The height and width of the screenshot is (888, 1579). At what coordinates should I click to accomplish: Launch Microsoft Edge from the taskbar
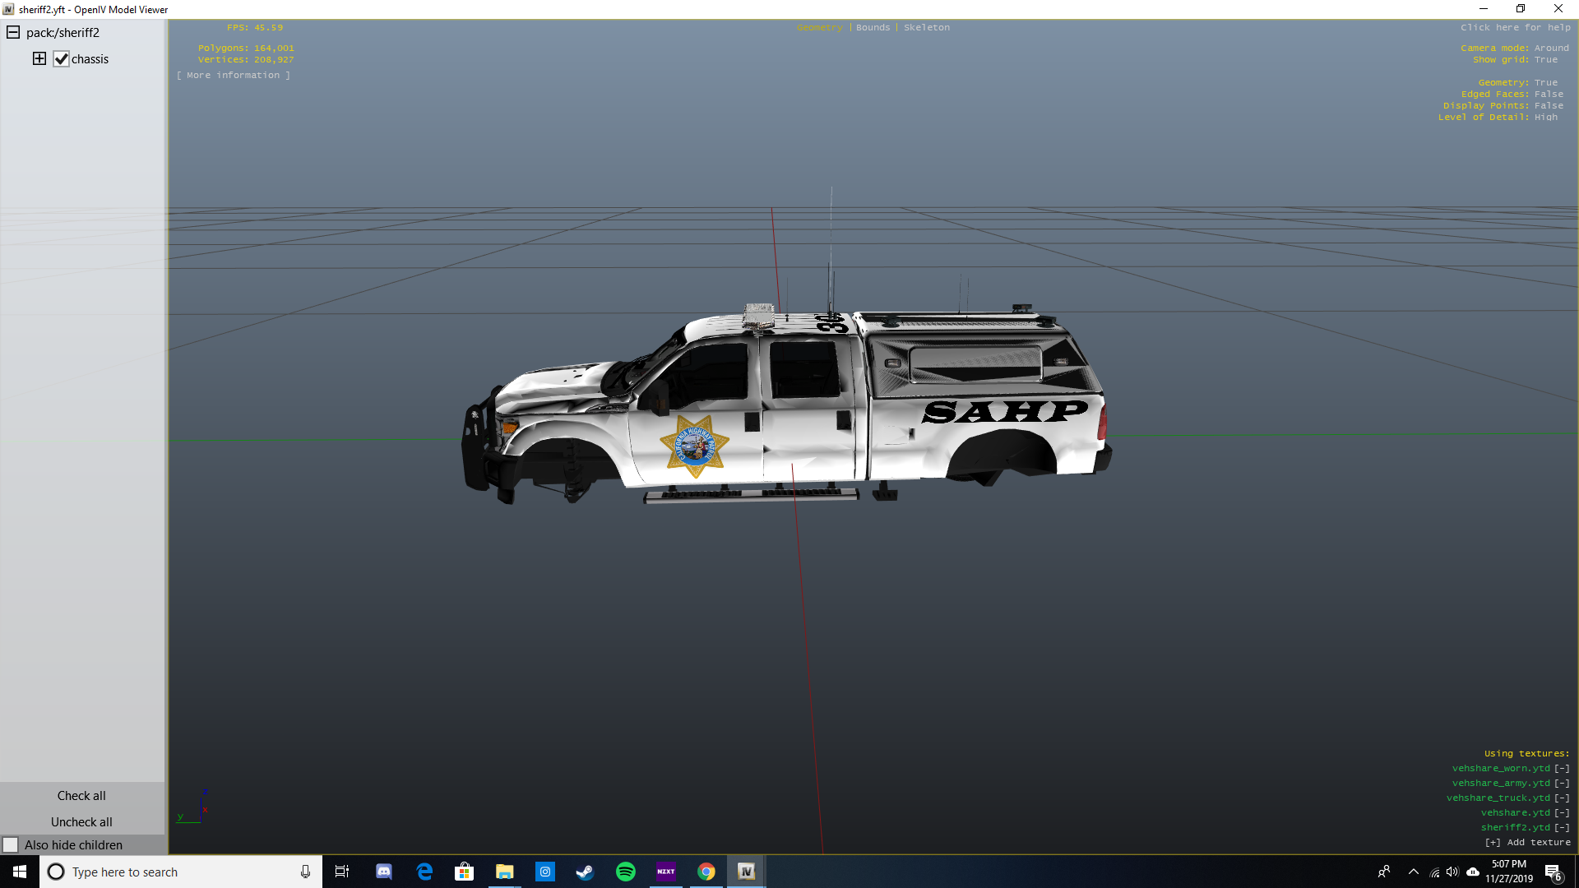pos(424,872)
